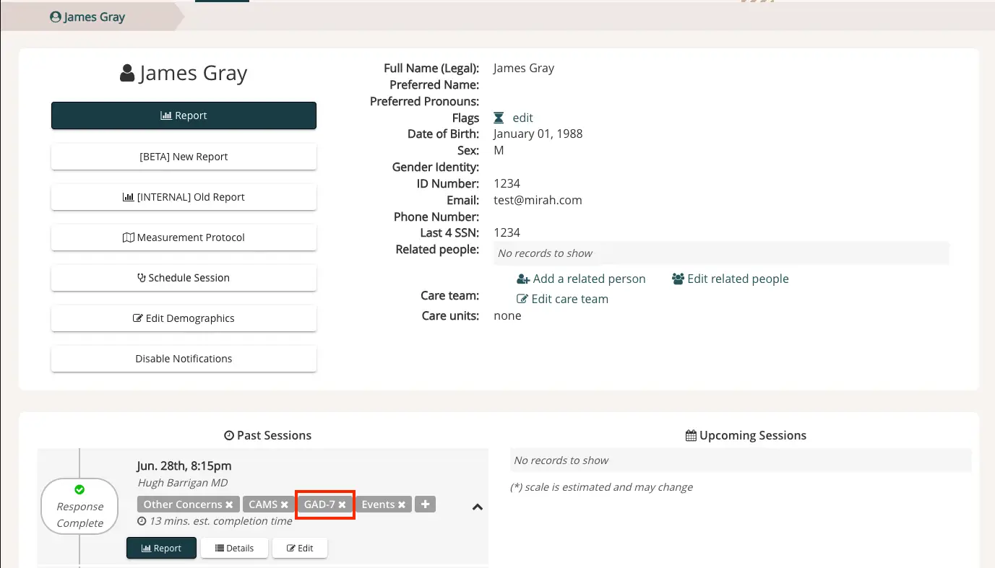Remove the Events tag from the session
Viewport: 995px width, 568px height.
pos(402,504)
